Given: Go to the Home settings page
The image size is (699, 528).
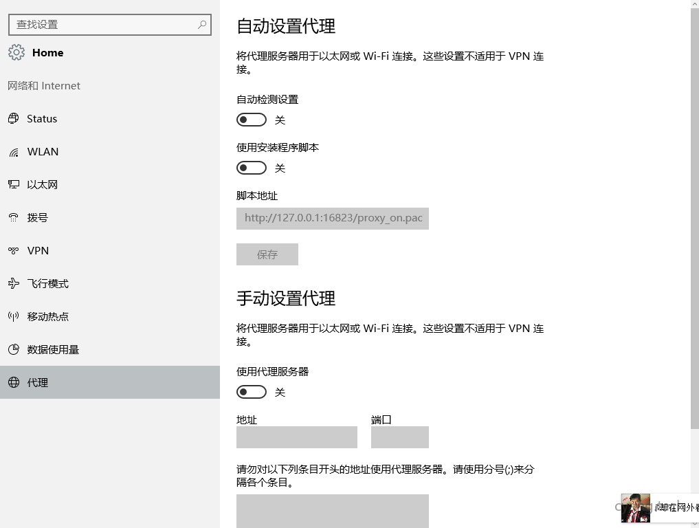Looking at the screenshot, I should [47, 52].
